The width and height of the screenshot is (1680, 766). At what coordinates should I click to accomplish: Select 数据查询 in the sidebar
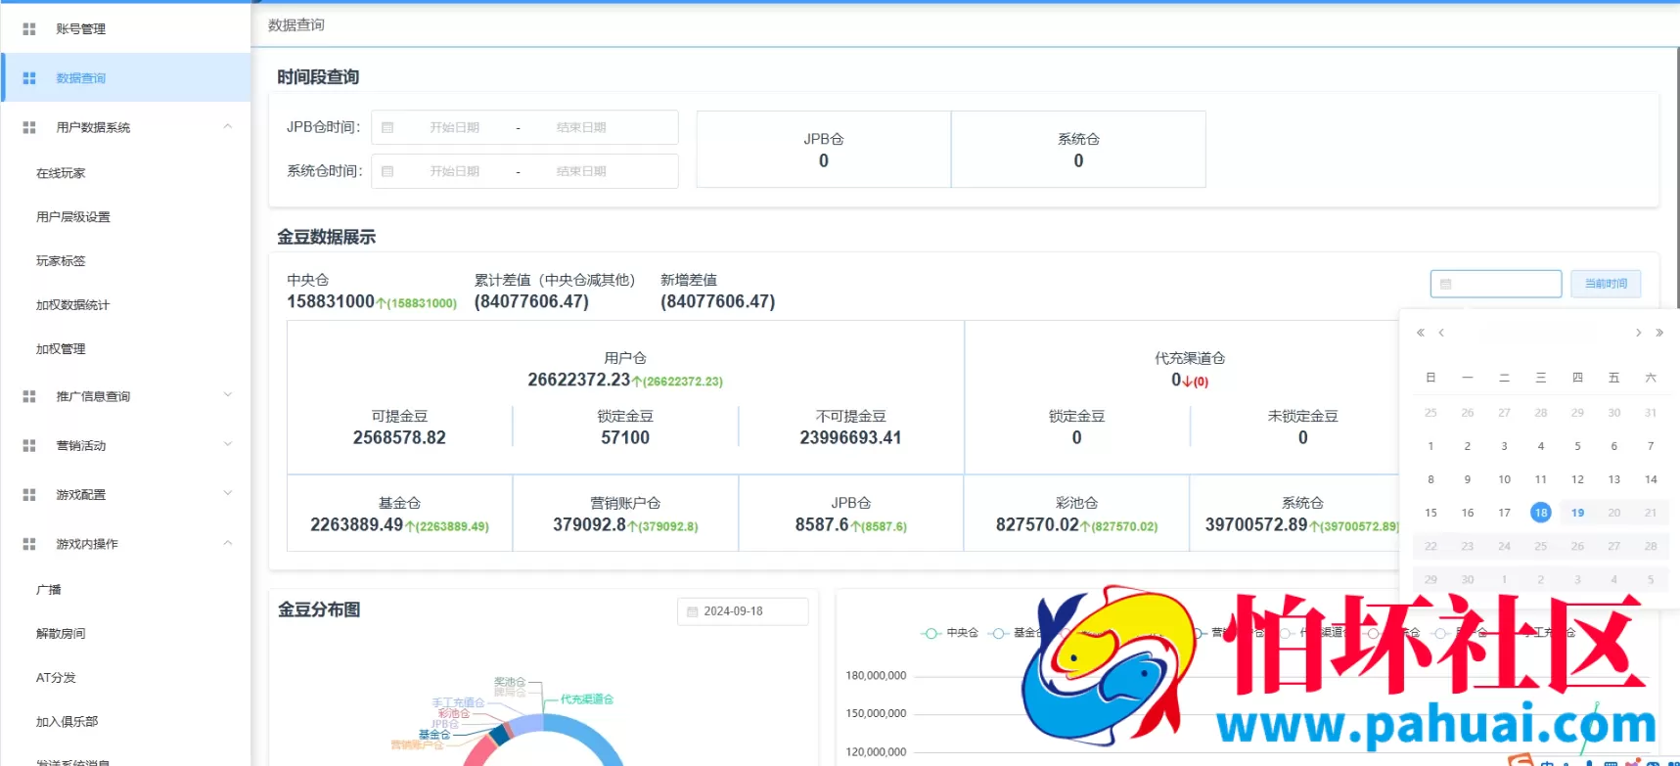coord(125,78)
